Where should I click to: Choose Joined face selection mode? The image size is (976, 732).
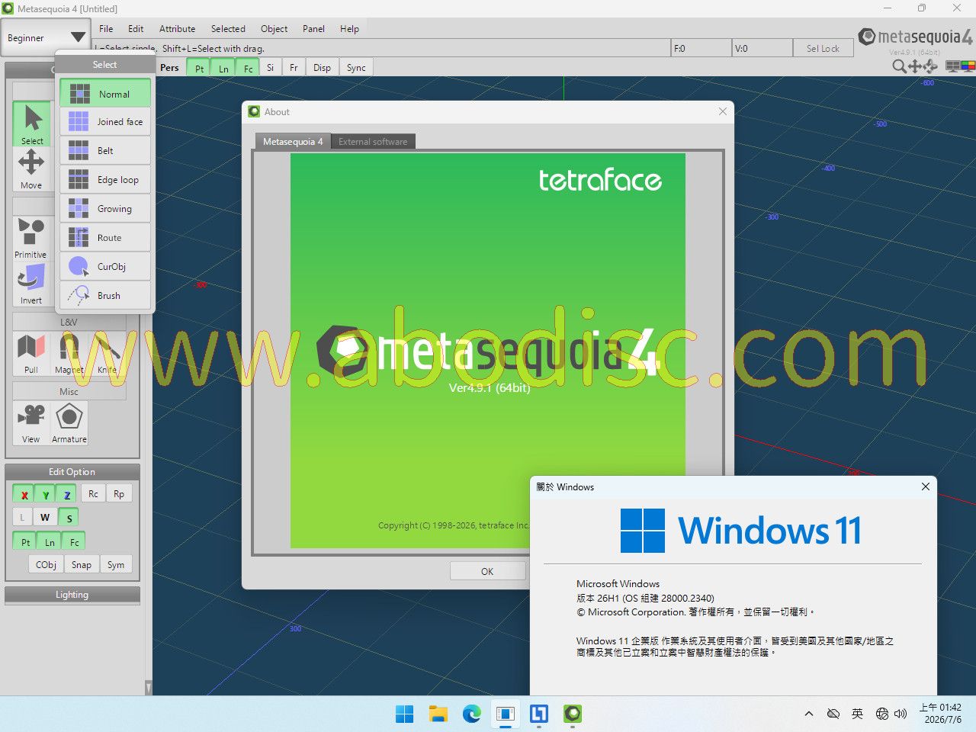click(105, 122)
